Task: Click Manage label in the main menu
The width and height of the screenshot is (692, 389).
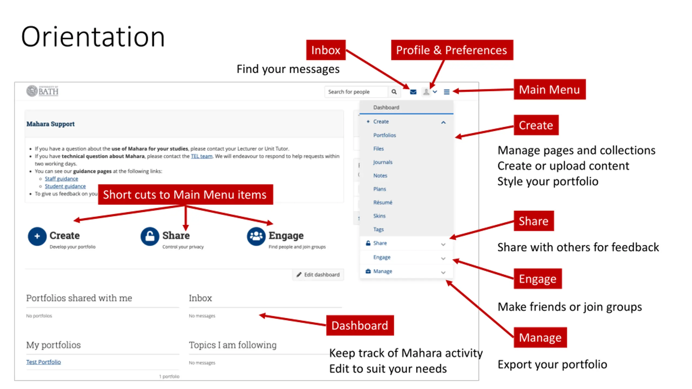Action: point(382,271)
